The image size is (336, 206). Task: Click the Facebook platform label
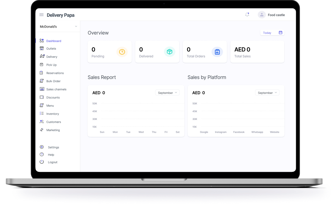pyautogui.click(x=239, y=132)
